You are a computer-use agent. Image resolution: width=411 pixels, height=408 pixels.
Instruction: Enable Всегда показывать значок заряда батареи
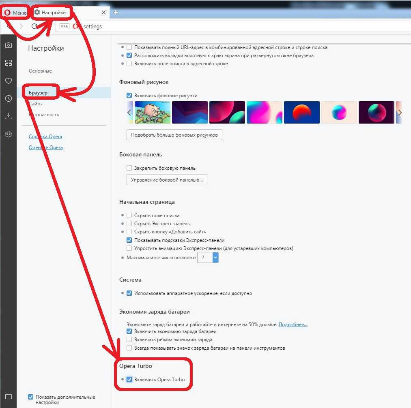[129, 348]
